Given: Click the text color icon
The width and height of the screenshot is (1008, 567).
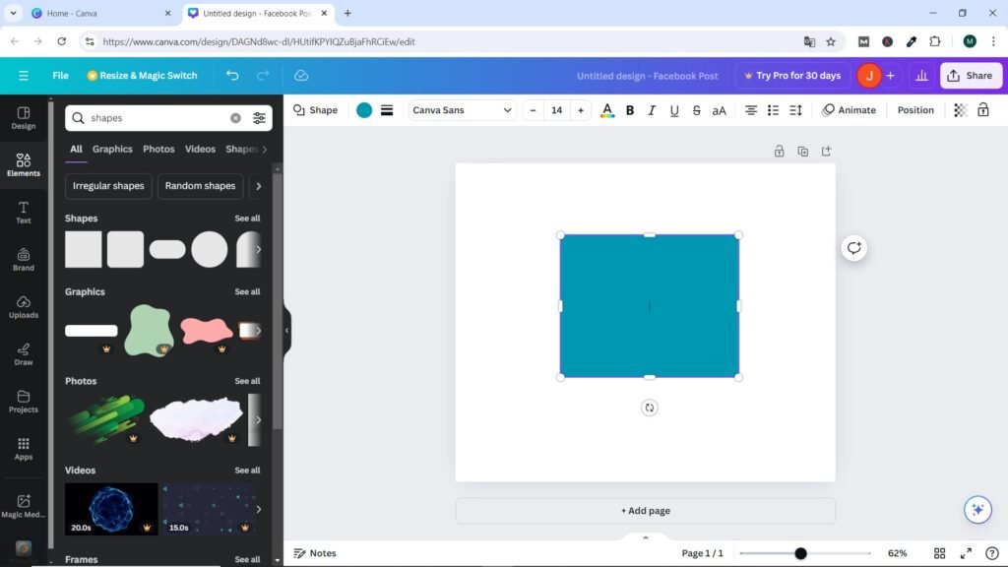Looking at the screenshot, I should pyautogui.click(x=607, y=110).
